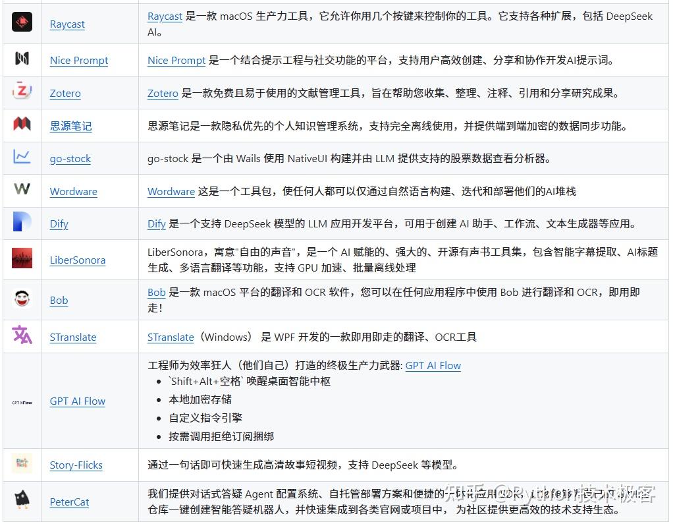
Task: Click the Raycast logo icon
Action: coord(22,22)
